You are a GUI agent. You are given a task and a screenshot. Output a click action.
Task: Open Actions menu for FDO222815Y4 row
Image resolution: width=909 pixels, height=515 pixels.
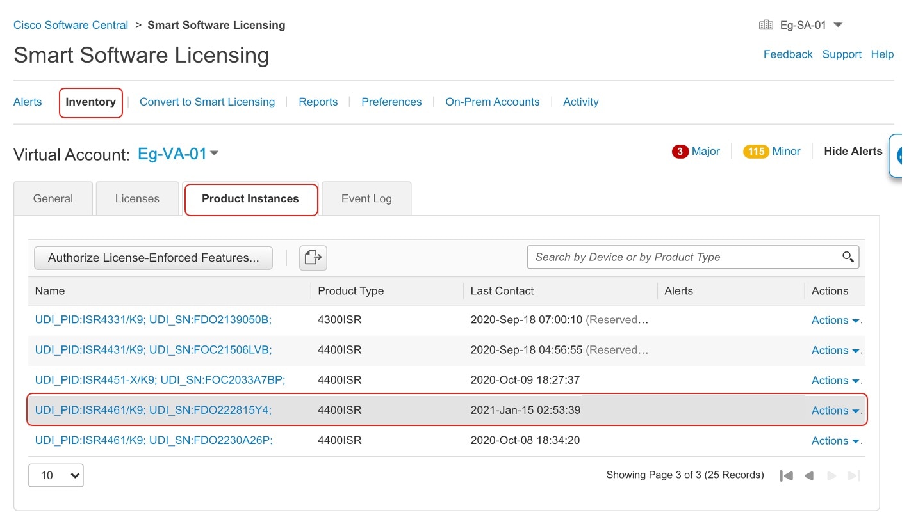coord(835,411)
